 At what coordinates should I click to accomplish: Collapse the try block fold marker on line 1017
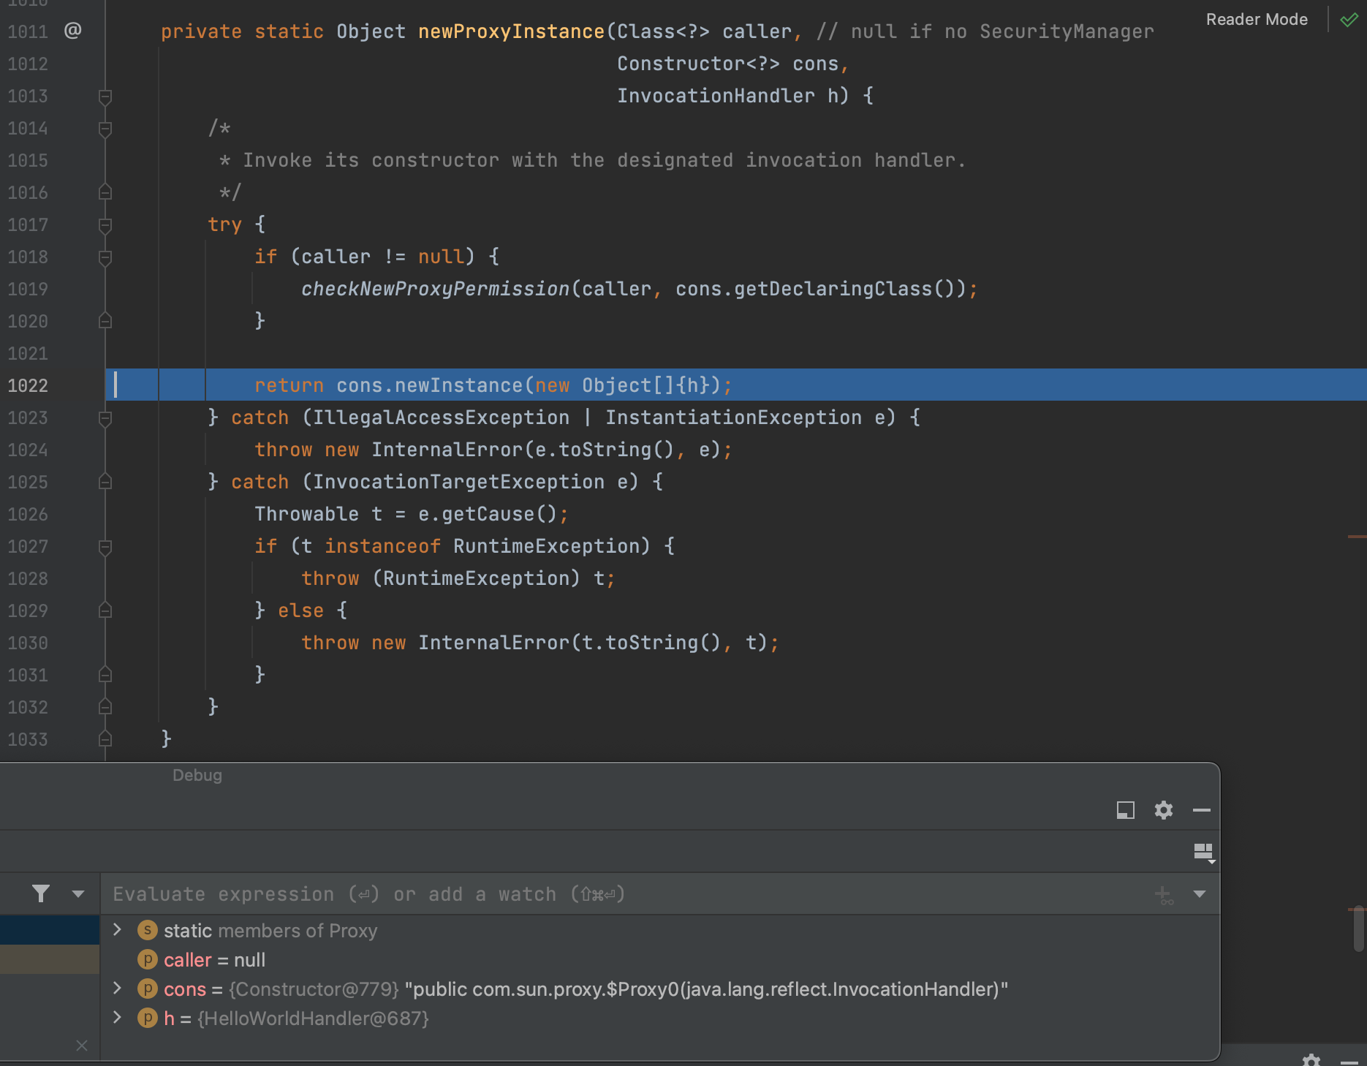[x=105, y=225]
